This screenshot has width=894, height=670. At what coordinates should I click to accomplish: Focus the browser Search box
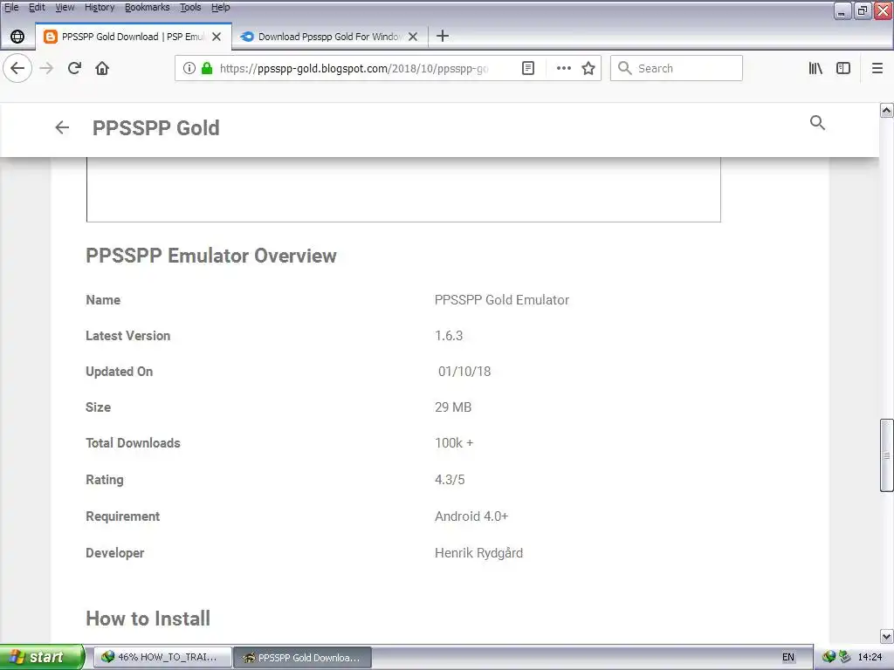[x=677, y=68]
